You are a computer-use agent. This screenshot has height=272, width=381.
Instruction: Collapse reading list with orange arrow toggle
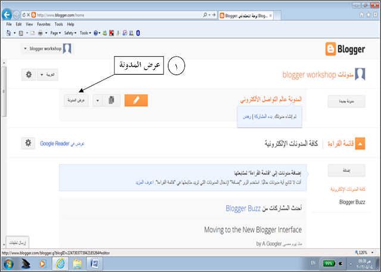[360, 144]
